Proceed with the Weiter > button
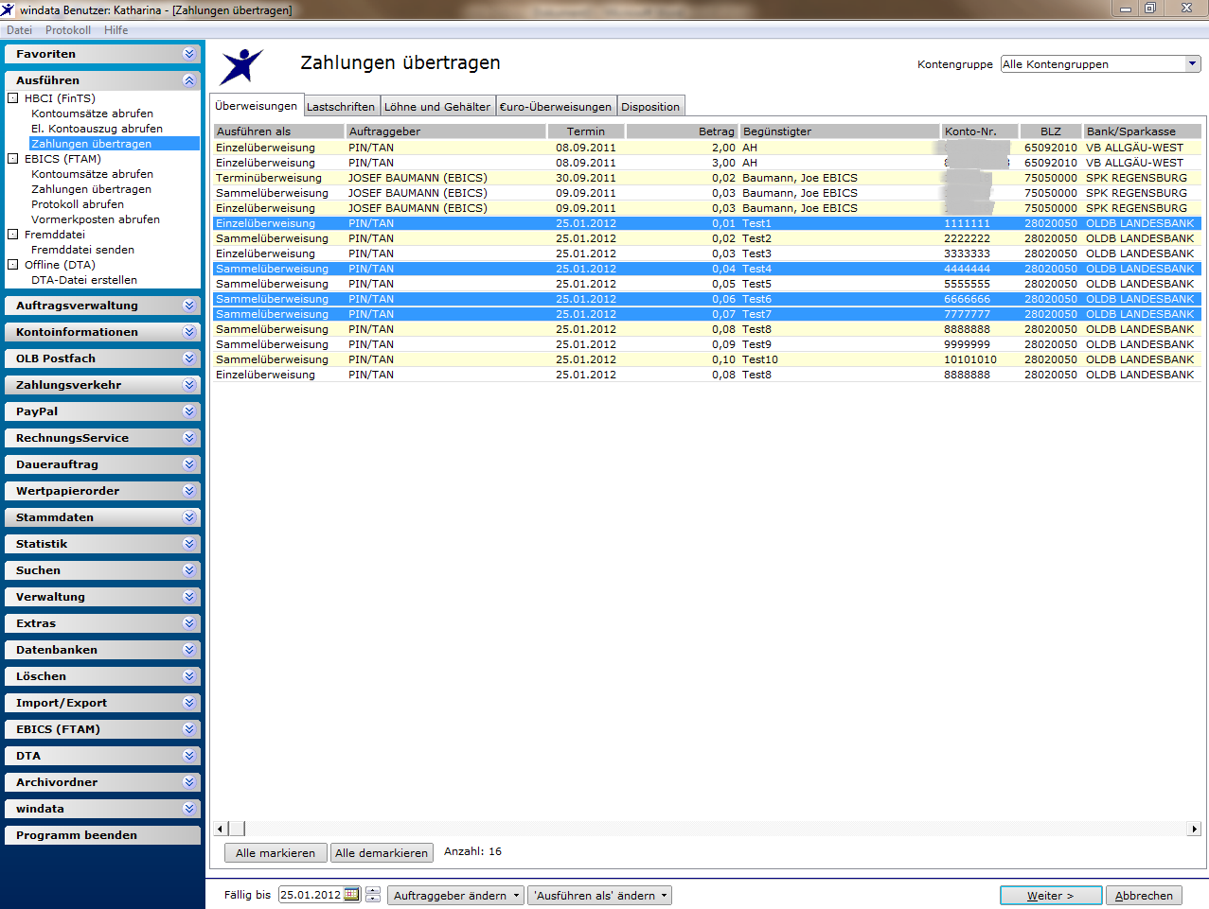1209x909 pixels. (1051, 896)
